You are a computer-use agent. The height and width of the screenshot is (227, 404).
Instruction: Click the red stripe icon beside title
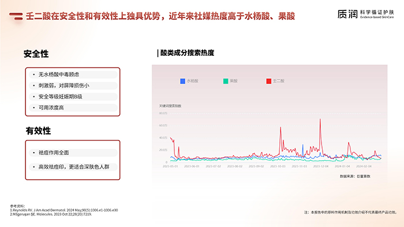pos(16,17)
